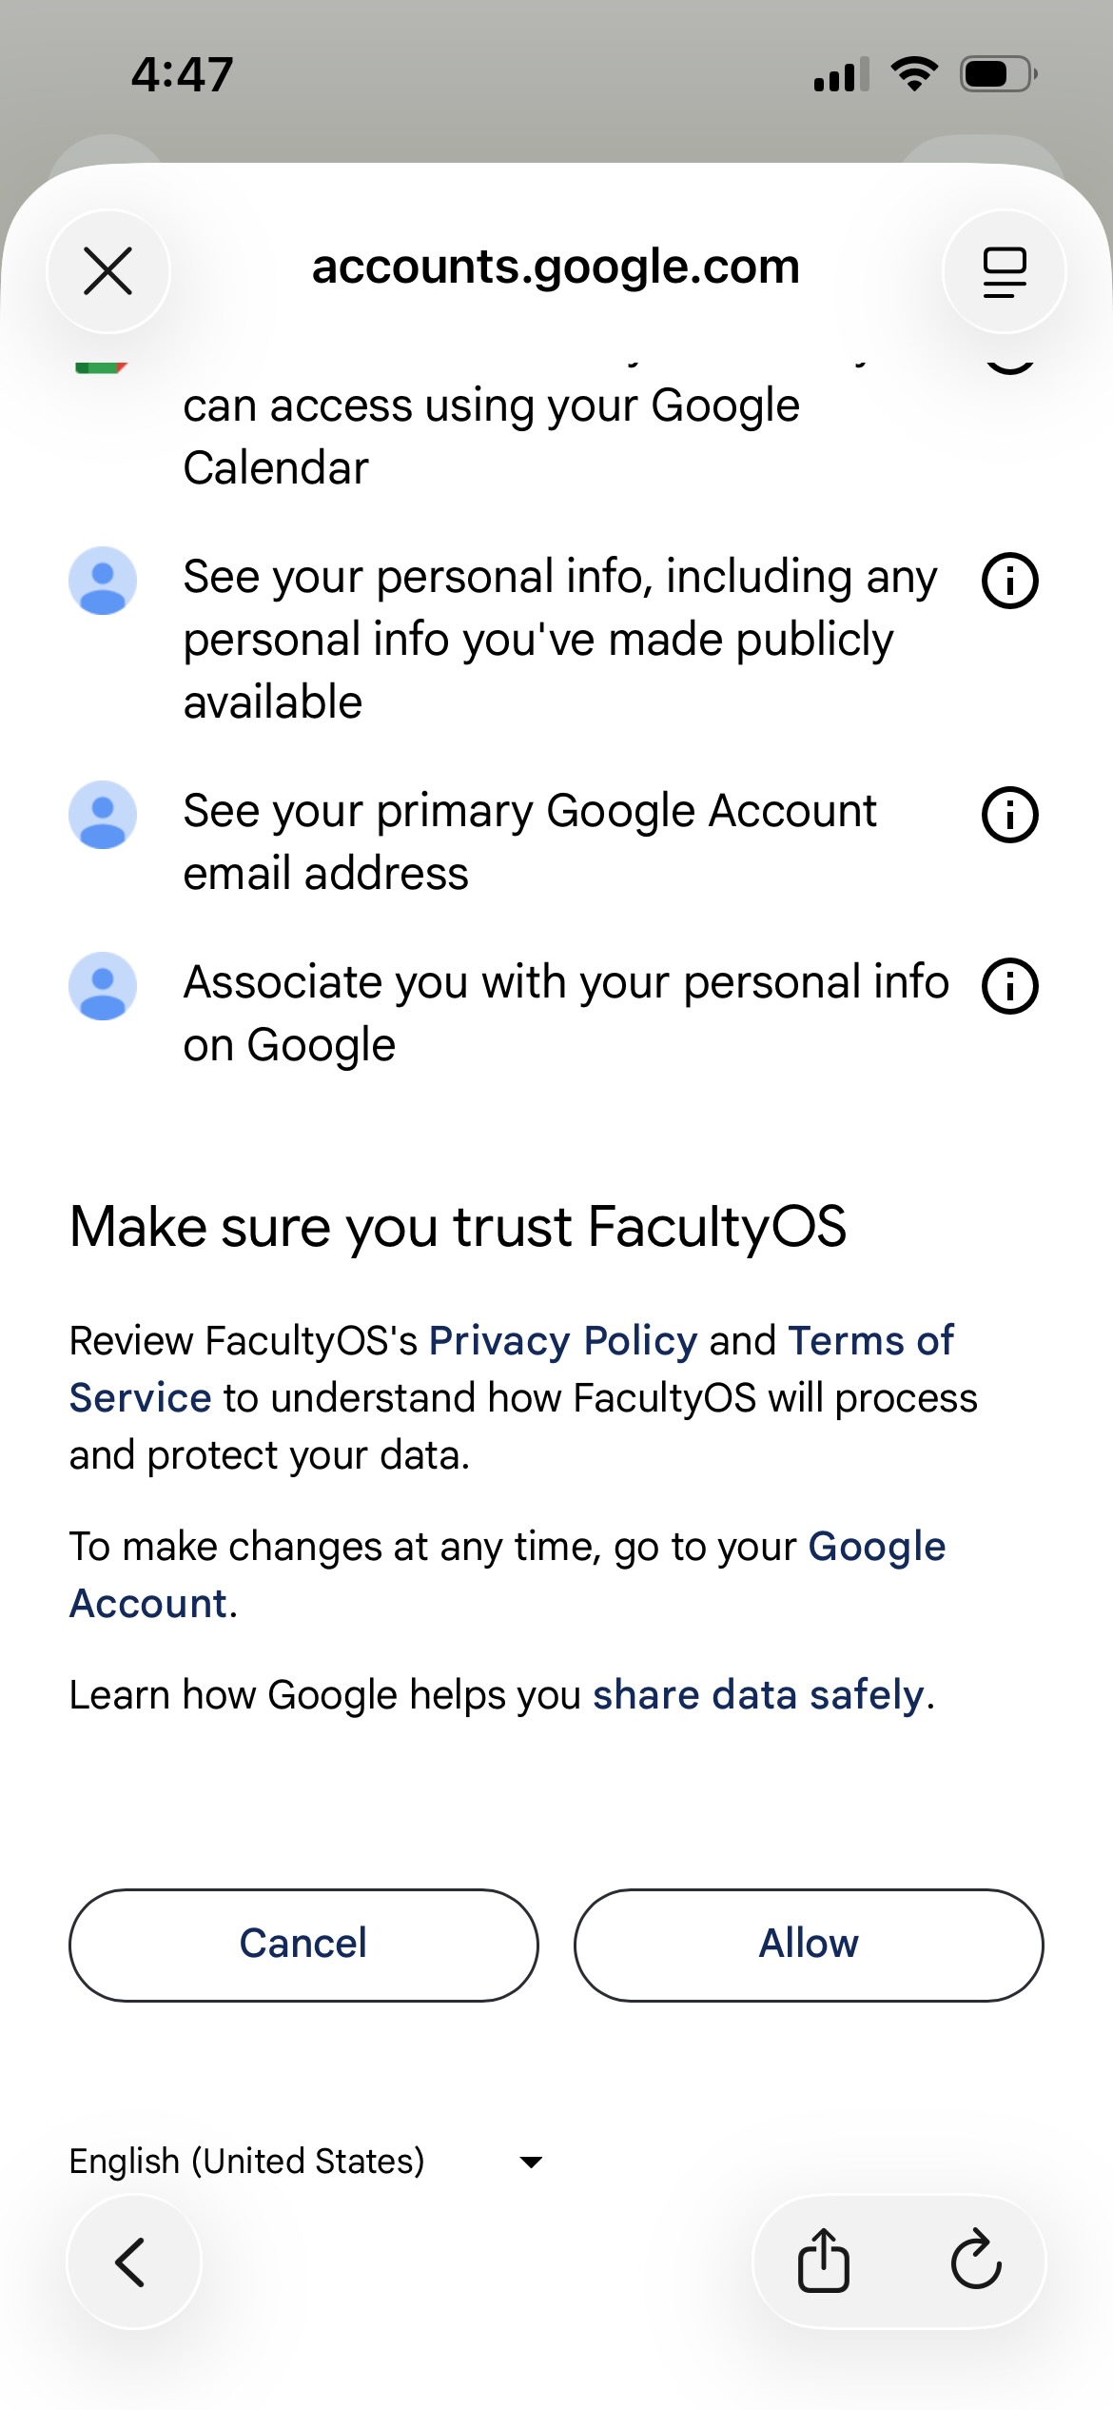Open the share sheet icon
The width and height of the screenshot is (1113, 2410).
tap(824, 2261)
